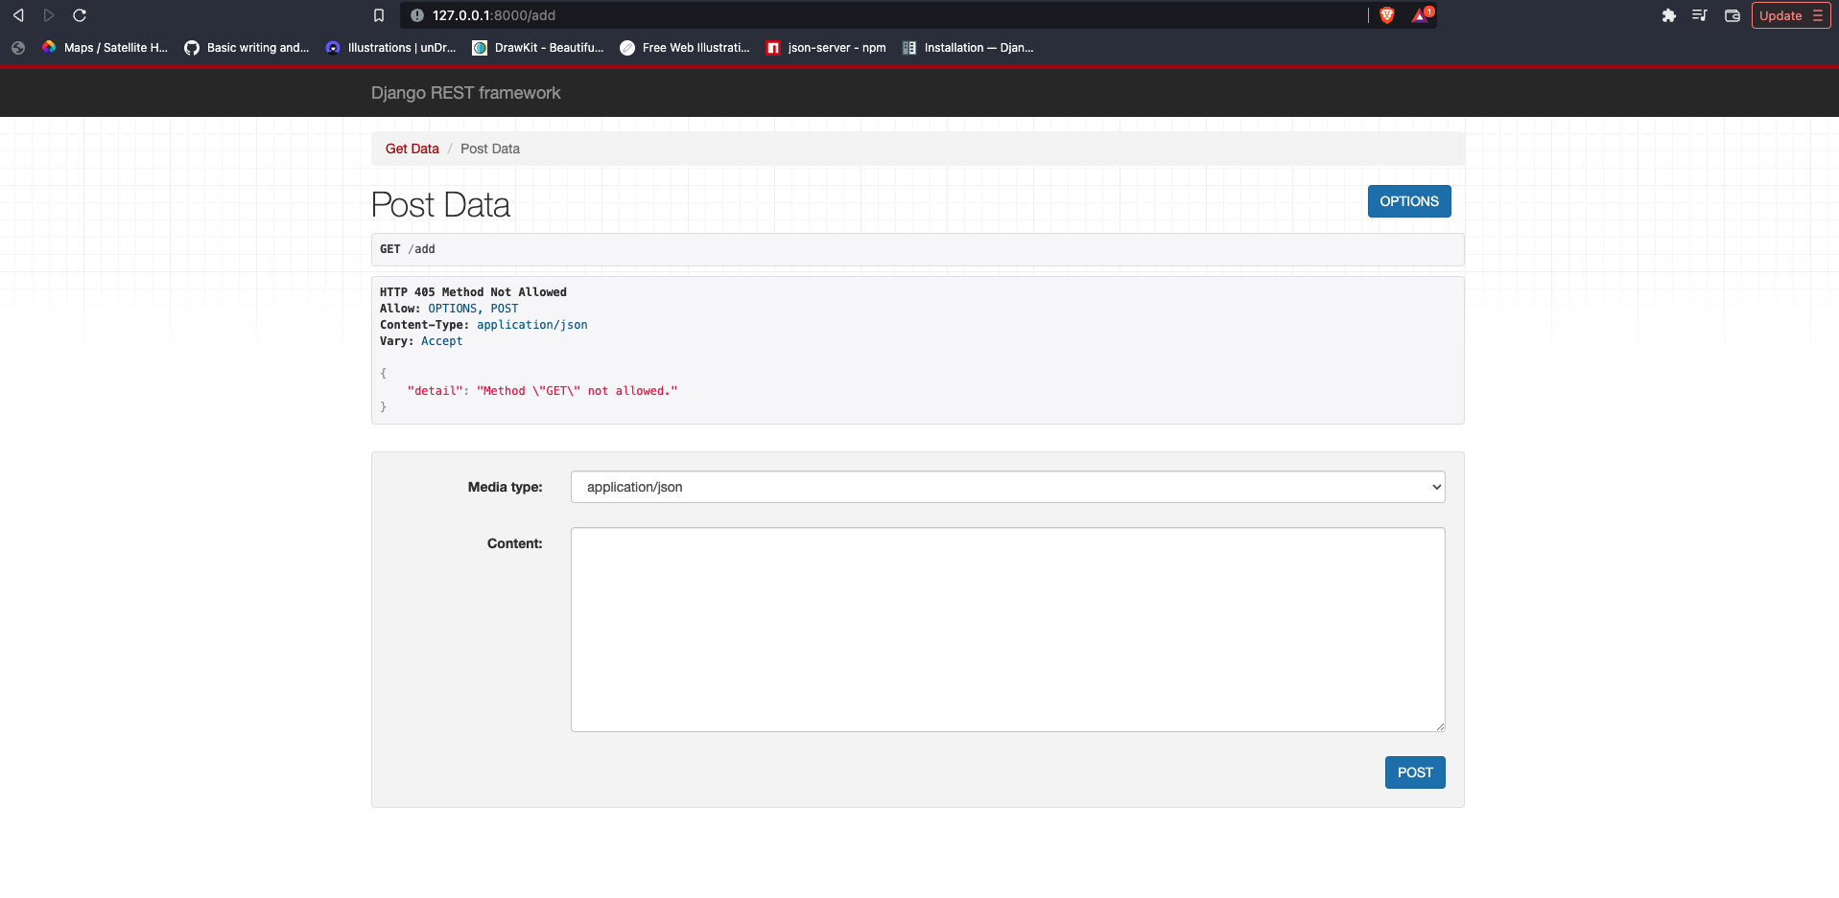The height and width of the screenshot is (898, 1839).
Task: Click the Update button in browser toolbar
Action: pyautogui.click(x=1791, y=15)
